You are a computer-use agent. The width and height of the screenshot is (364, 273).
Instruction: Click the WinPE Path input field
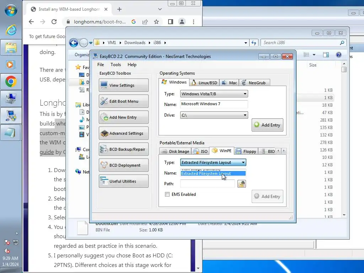(207, 184)
